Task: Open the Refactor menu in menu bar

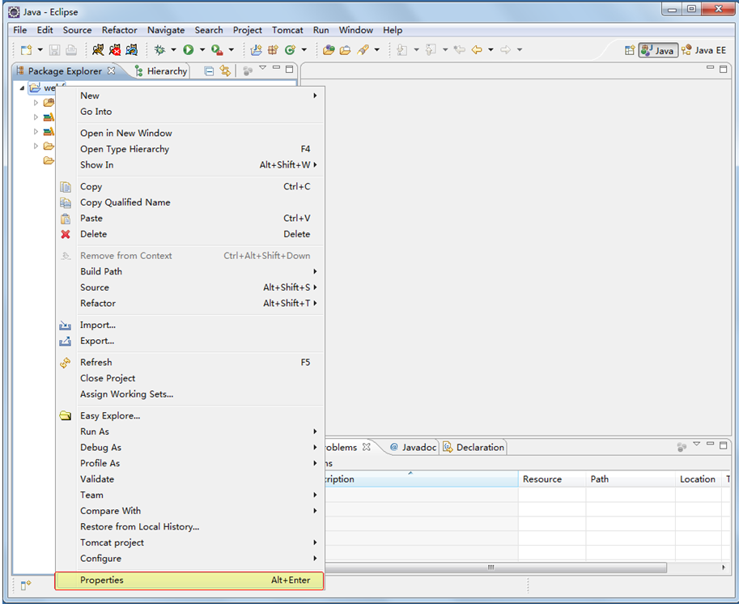Action: (119, 30)
